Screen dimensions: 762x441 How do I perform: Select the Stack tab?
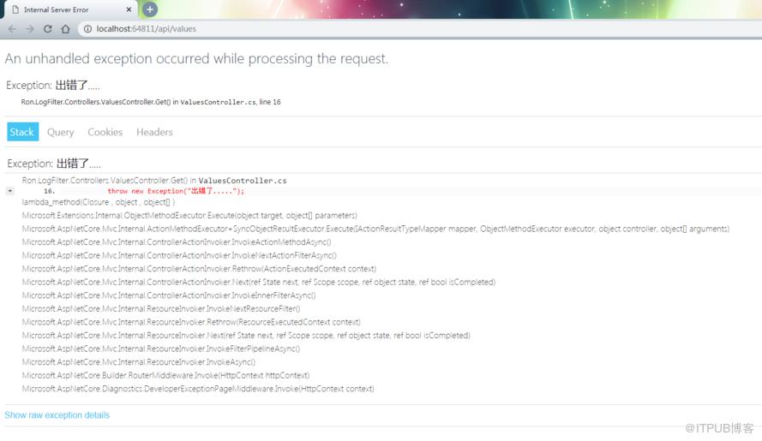click(x=22, y=132)
